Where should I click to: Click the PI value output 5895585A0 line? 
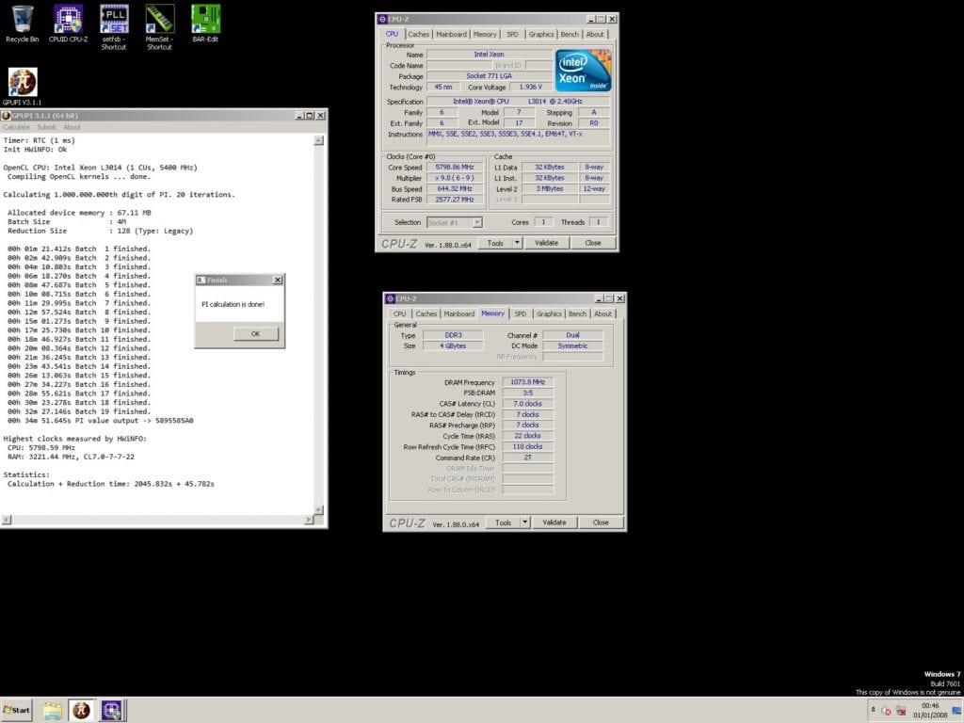[x=100, y=421]
